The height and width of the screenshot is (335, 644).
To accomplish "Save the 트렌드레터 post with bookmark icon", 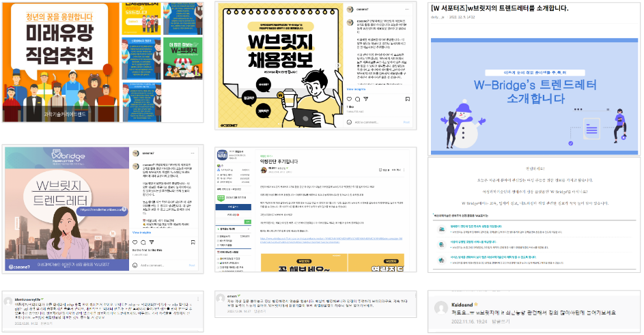I will (193, 242).
